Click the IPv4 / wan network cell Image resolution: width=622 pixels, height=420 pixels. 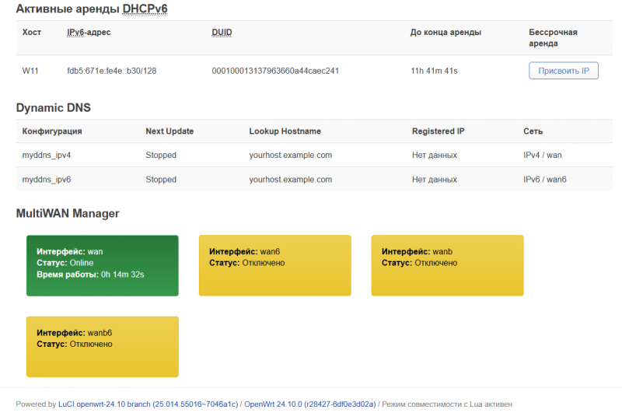543,155
